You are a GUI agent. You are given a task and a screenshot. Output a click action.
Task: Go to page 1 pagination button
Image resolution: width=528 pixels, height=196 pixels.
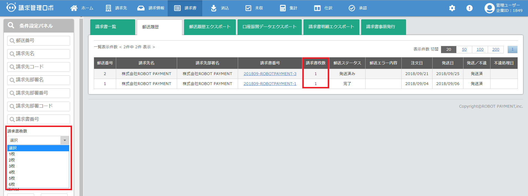click(x=512, y=49)
